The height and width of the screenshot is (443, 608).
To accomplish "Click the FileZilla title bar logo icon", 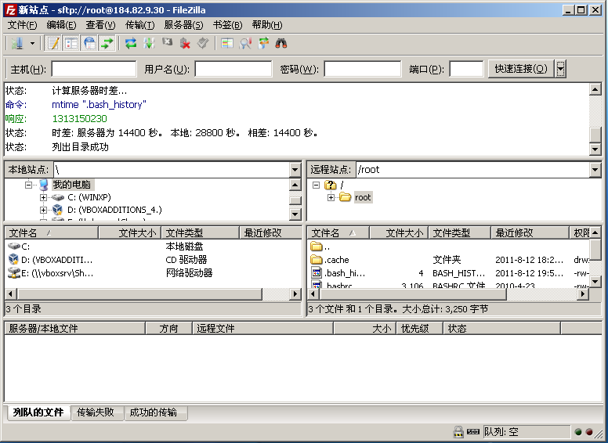I will click(10, 9).
